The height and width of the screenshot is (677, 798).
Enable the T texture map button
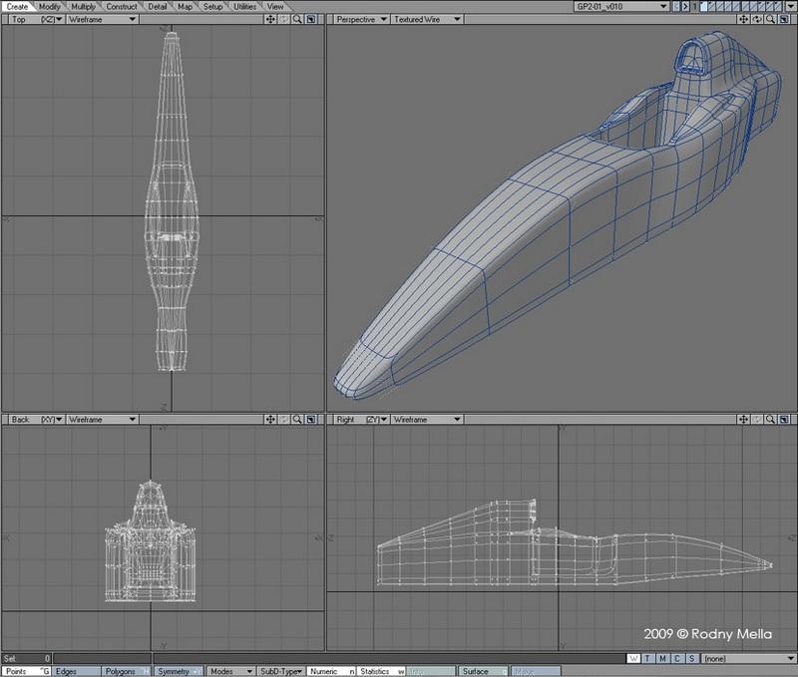648,659
